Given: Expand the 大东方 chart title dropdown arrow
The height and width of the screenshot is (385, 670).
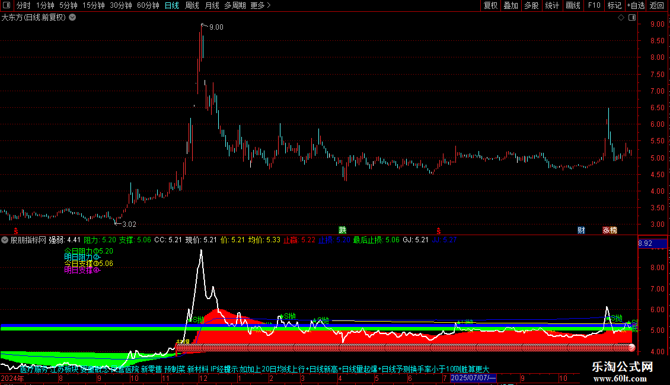Looking at the screenshot, I should pos(73,18).
